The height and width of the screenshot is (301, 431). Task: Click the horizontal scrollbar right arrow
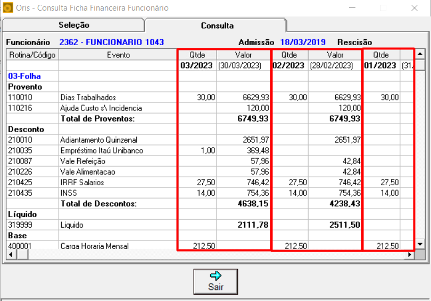(410, 255)
